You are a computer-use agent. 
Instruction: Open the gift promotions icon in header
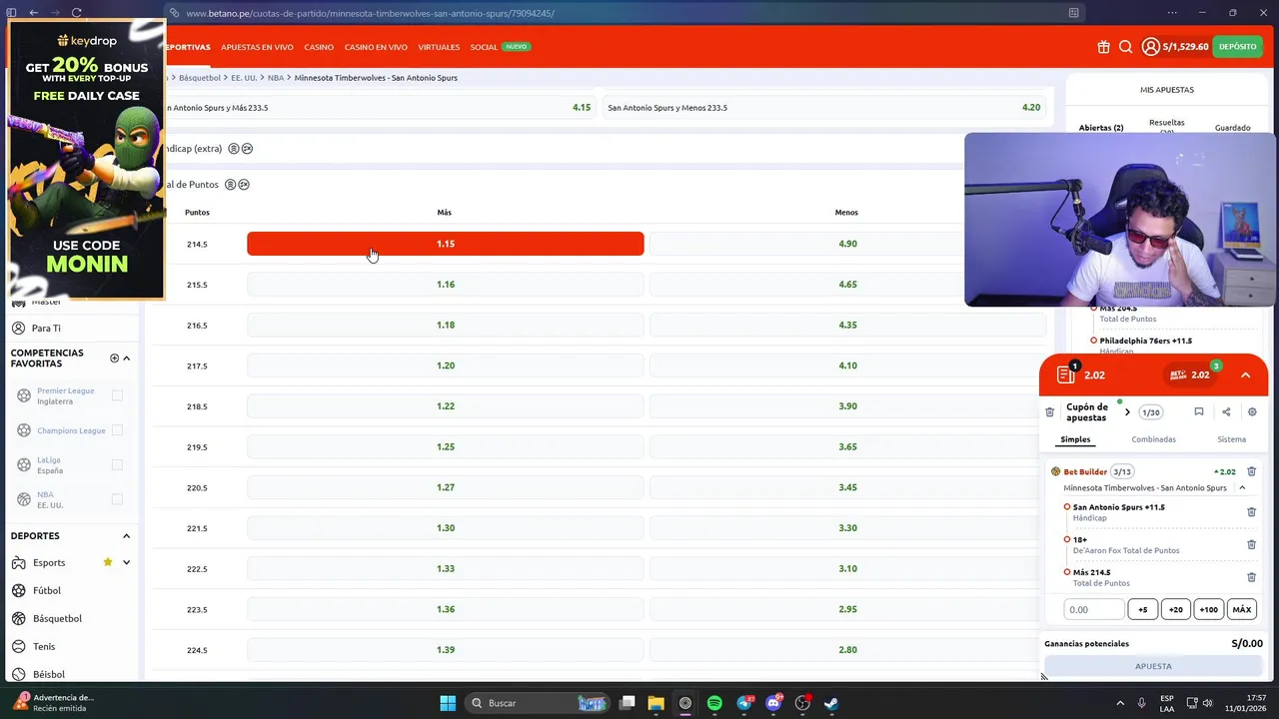coord(1103,47)
